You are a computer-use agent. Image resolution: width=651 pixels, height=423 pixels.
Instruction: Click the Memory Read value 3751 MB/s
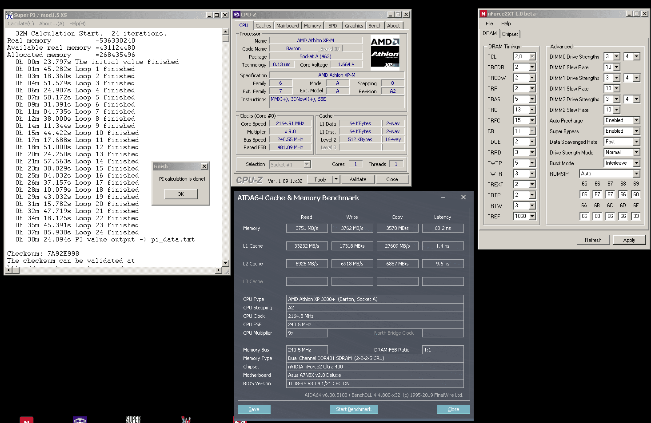point(307,228)
